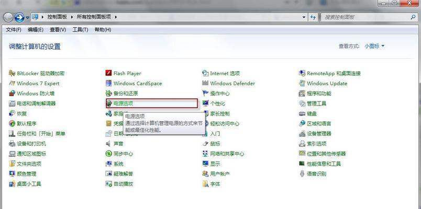
Task: Open the 查看方式 小图标 dropdown
Action: coord(374,46)
